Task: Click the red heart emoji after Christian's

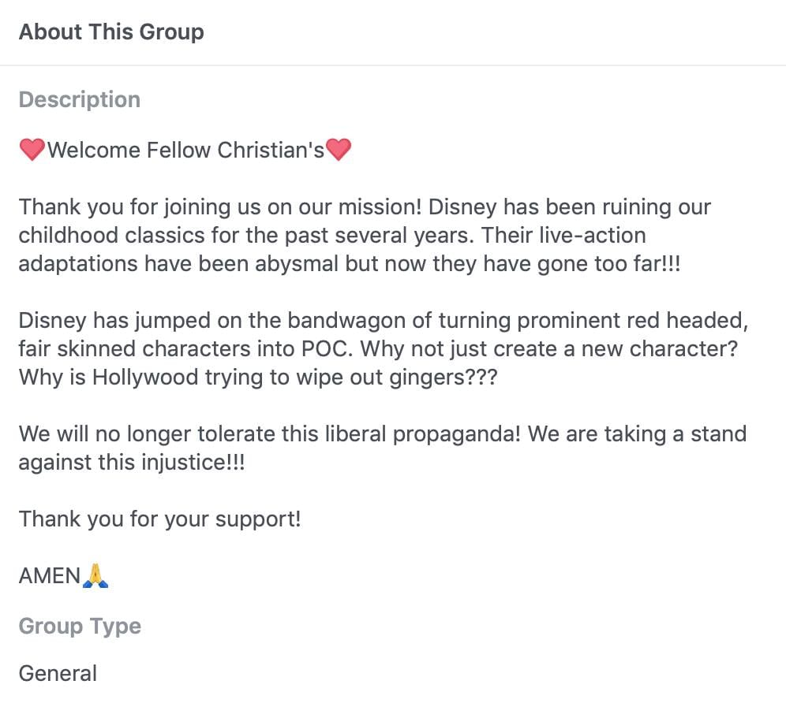Action: (339, 150)
